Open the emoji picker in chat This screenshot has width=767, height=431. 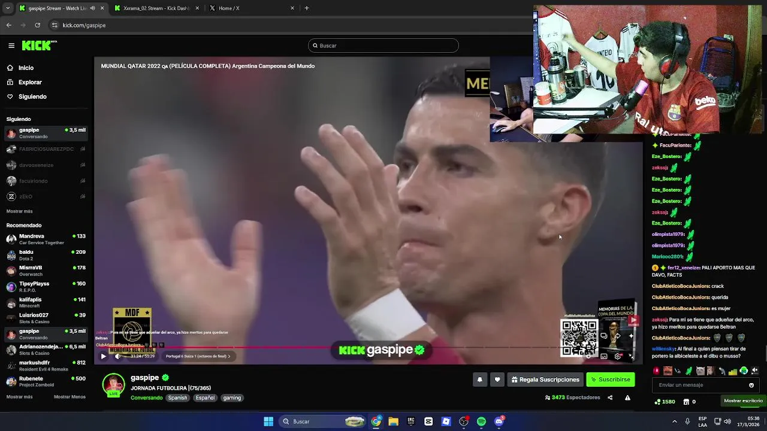(x=751, y=385)
